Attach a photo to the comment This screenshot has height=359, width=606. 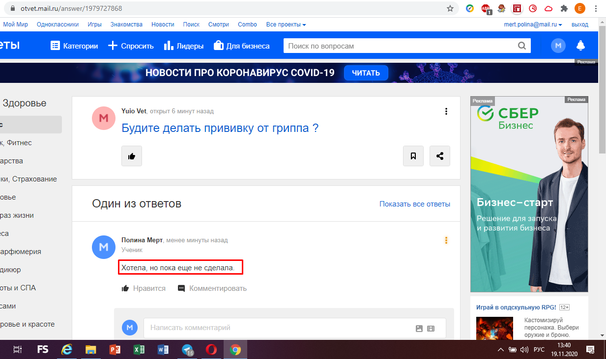pyautogui.click(x=419, y=328)
